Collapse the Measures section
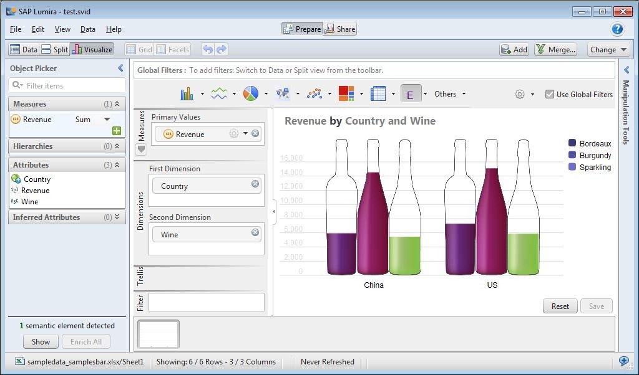 117,103
